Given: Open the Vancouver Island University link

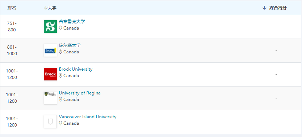Looking at the screenshot, I should click(x=88, y=117).
